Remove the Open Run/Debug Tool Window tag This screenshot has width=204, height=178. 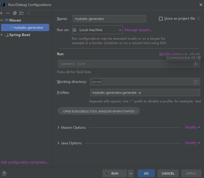pyautogui.click(x=136, y=111)
